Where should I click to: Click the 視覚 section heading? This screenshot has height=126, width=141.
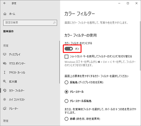pos(6,46)
